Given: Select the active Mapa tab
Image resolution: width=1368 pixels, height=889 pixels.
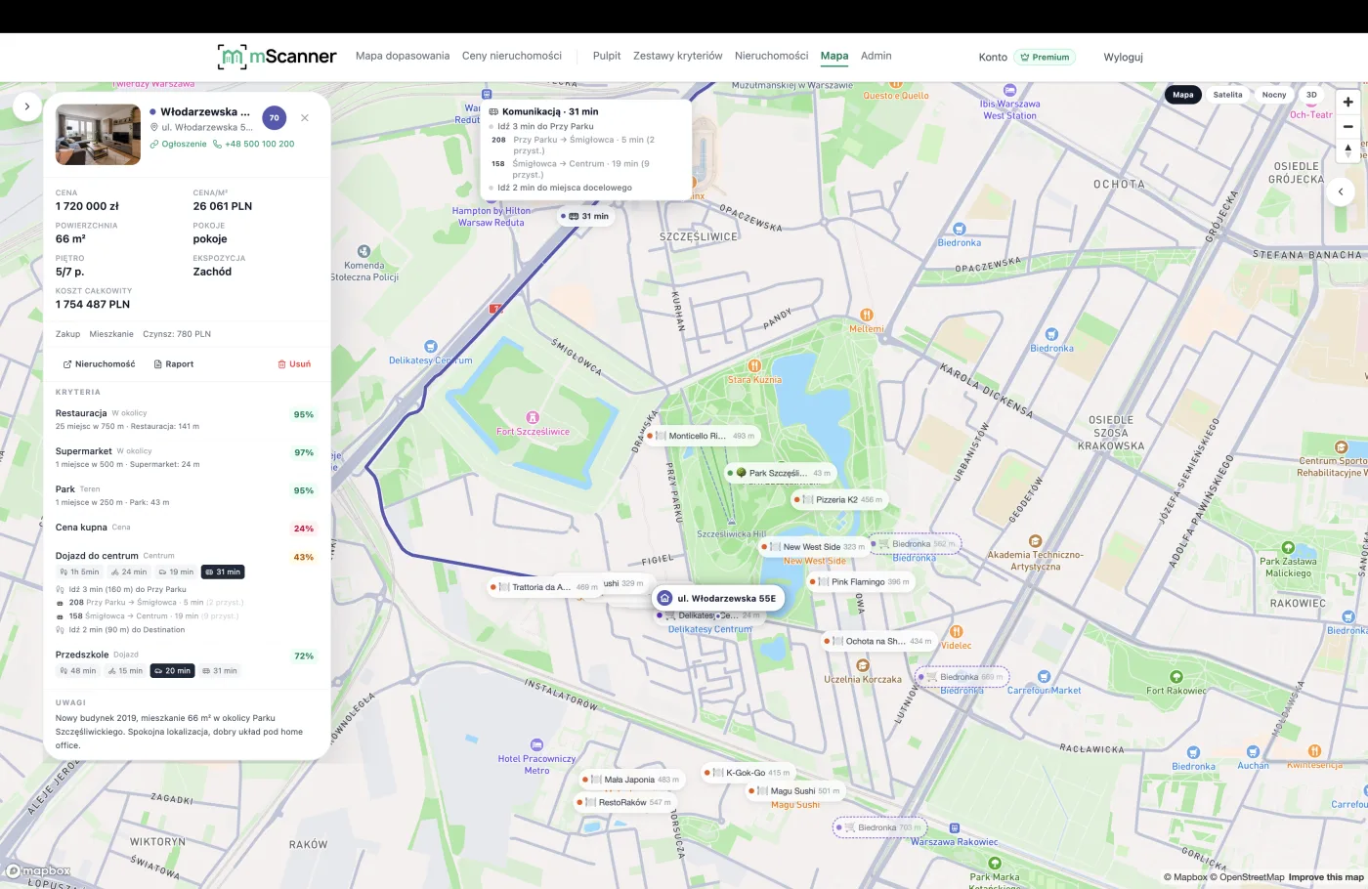Looking at the screenshot, I should click(x=834, y=56).
